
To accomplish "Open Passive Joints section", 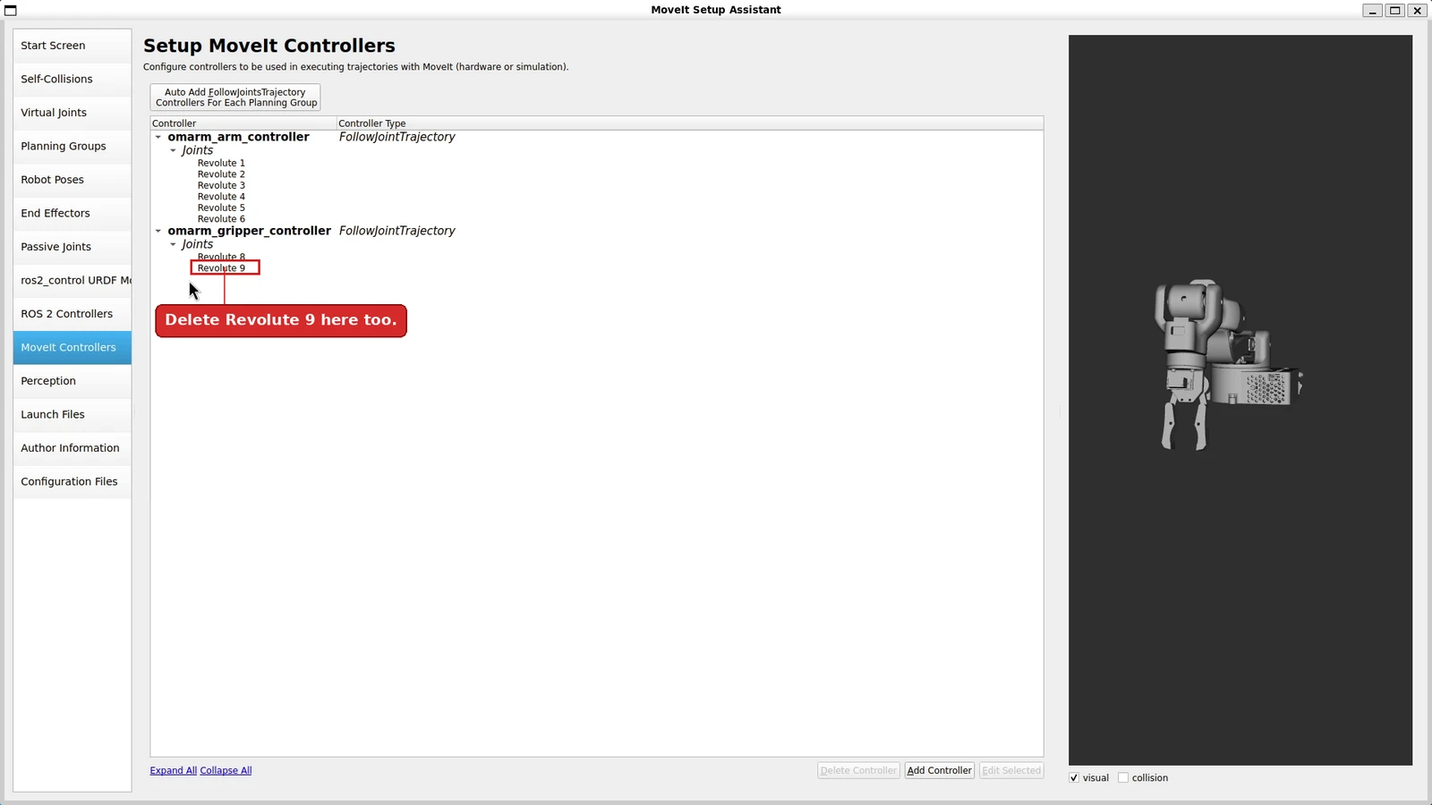I will point(72,247).
